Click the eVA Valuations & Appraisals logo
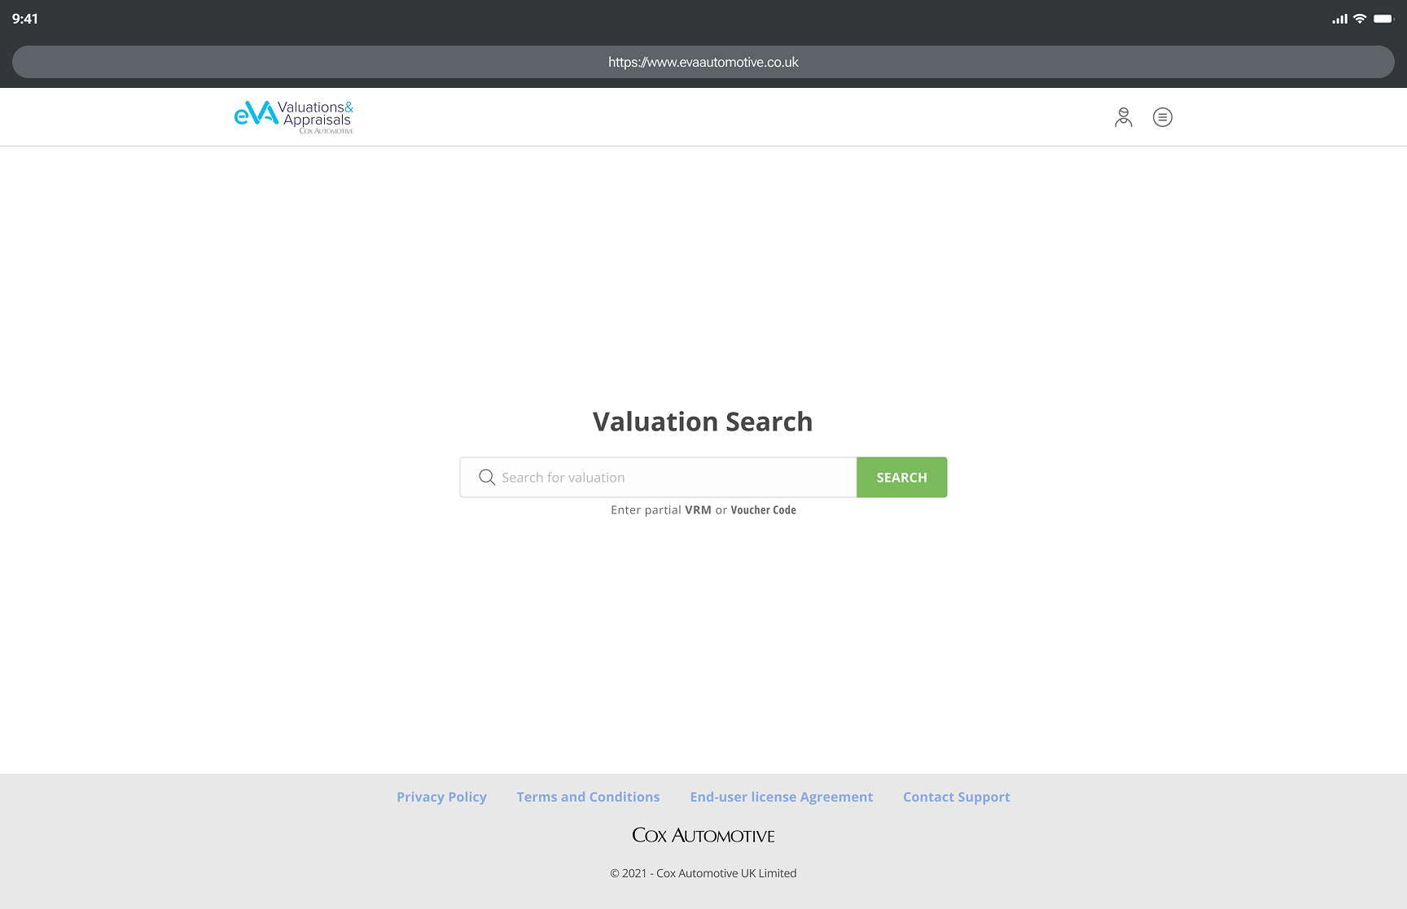1407x909 pixels. tap(294, 117)
